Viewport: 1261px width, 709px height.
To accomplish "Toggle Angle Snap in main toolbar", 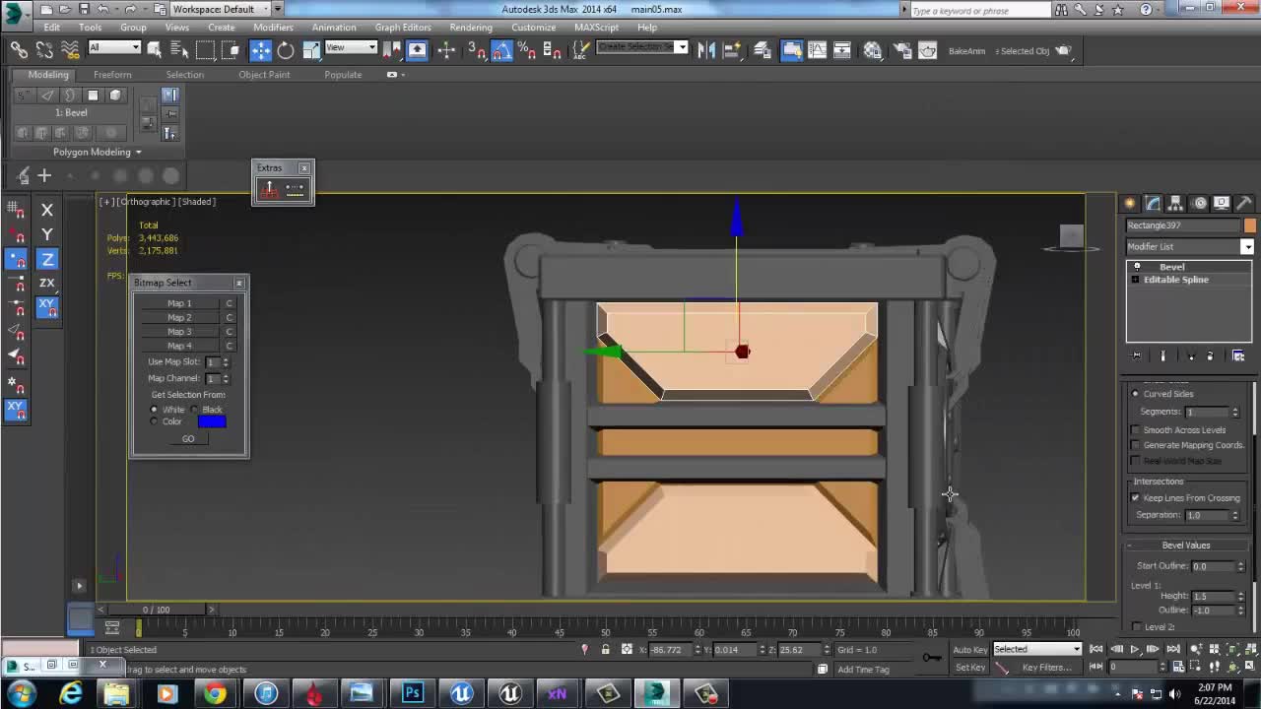I will coord(501,50).
